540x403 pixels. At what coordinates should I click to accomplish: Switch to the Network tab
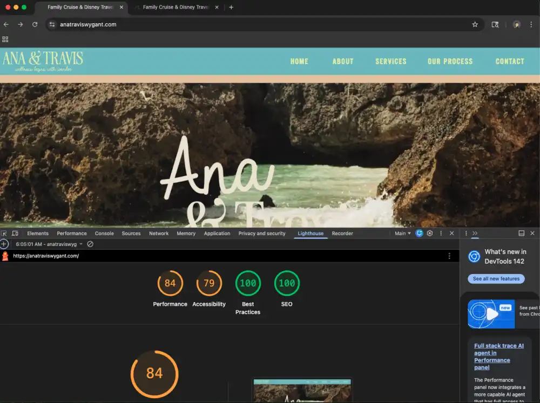click(159, 234)
